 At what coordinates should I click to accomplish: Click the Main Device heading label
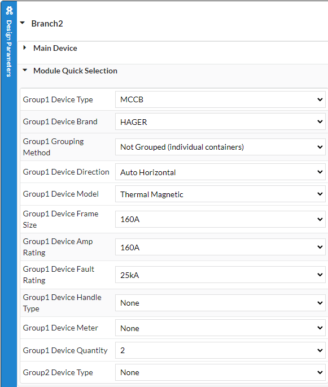(55, 48)
